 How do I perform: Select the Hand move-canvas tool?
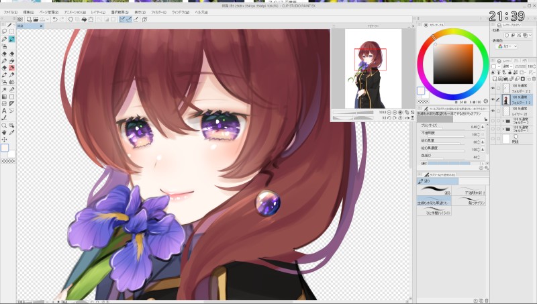tap(4, 132)
